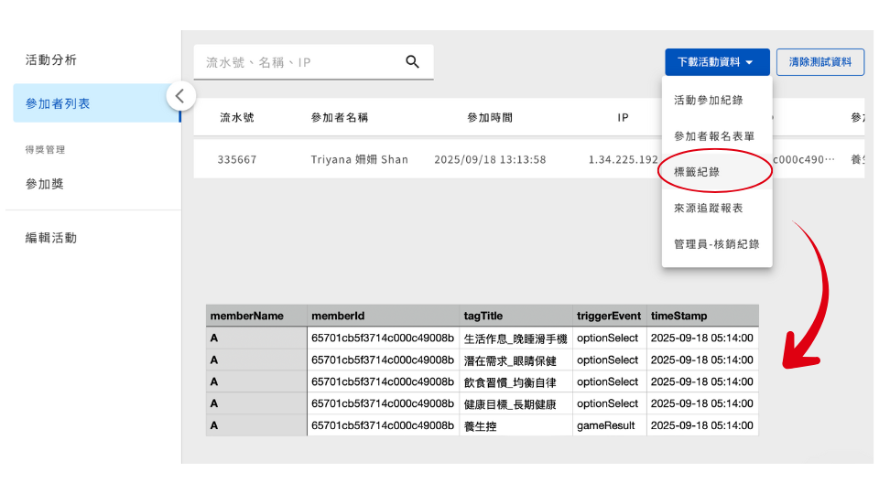Image resolution: width=879 pixels, height=494 pixels.
Task: Select 參加者列表 sidebar item
Action: click(58, 103)
